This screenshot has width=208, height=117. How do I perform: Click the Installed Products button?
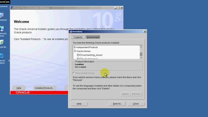pos(45,88)
